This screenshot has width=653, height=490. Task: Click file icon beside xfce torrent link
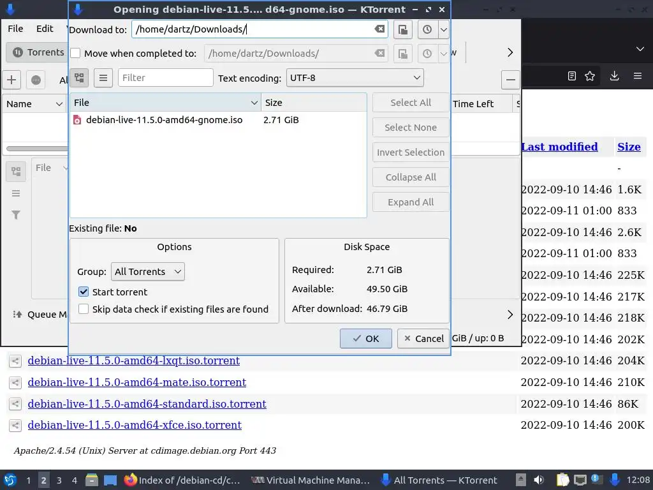(x=15, y=426)
